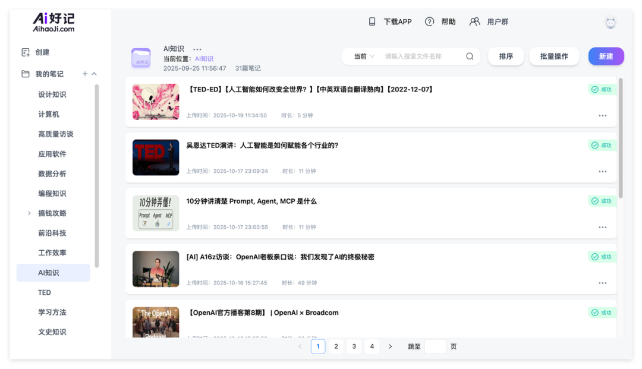Click the 成功 badge on 吴恩达TED演讲 row
The image size is (642, 369).
[x=600, y=145]
